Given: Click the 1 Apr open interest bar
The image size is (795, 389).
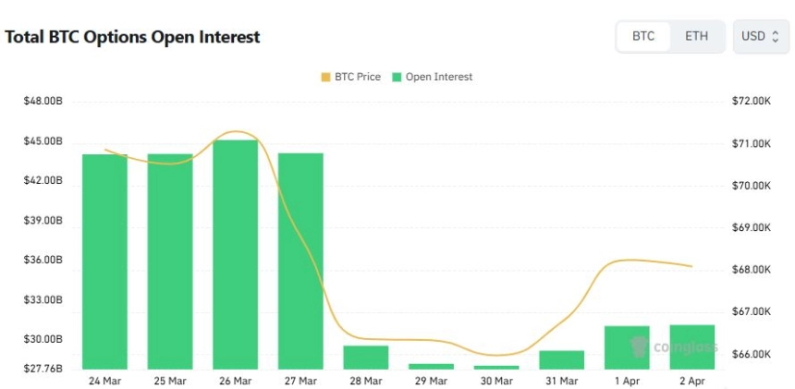Looking at the screenshot, I should (x=627, y=347).
